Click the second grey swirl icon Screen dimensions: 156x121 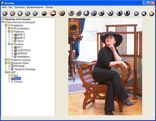pos(79,13)
